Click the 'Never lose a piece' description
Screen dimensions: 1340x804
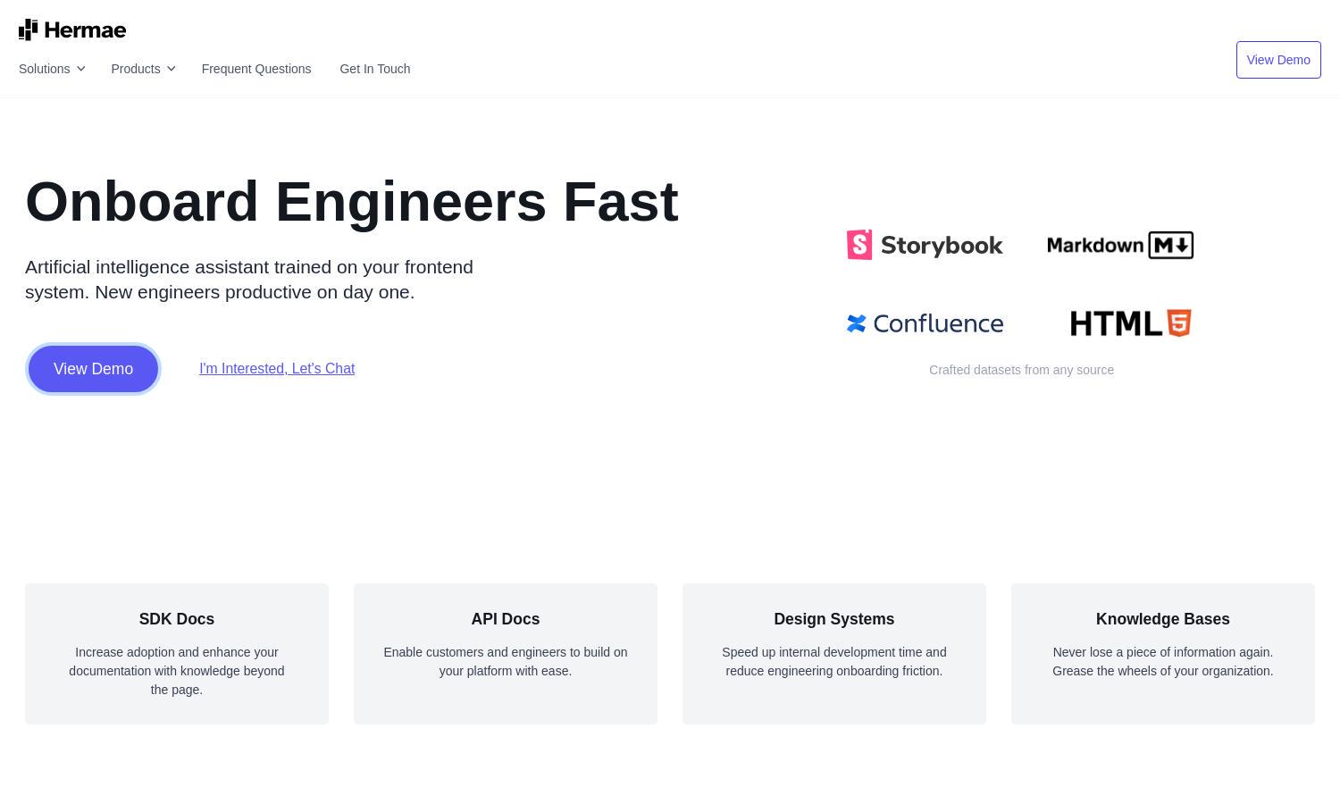pos(1163,662)
